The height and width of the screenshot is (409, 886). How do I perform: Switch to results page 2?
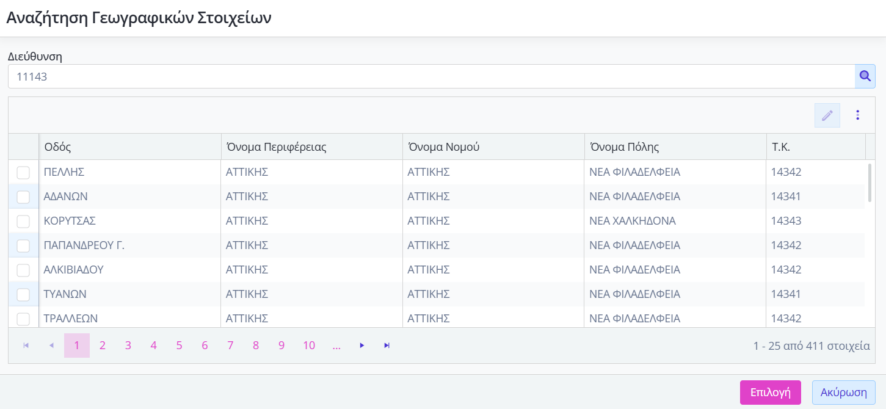pyautogui.click(x=103, y=346)
